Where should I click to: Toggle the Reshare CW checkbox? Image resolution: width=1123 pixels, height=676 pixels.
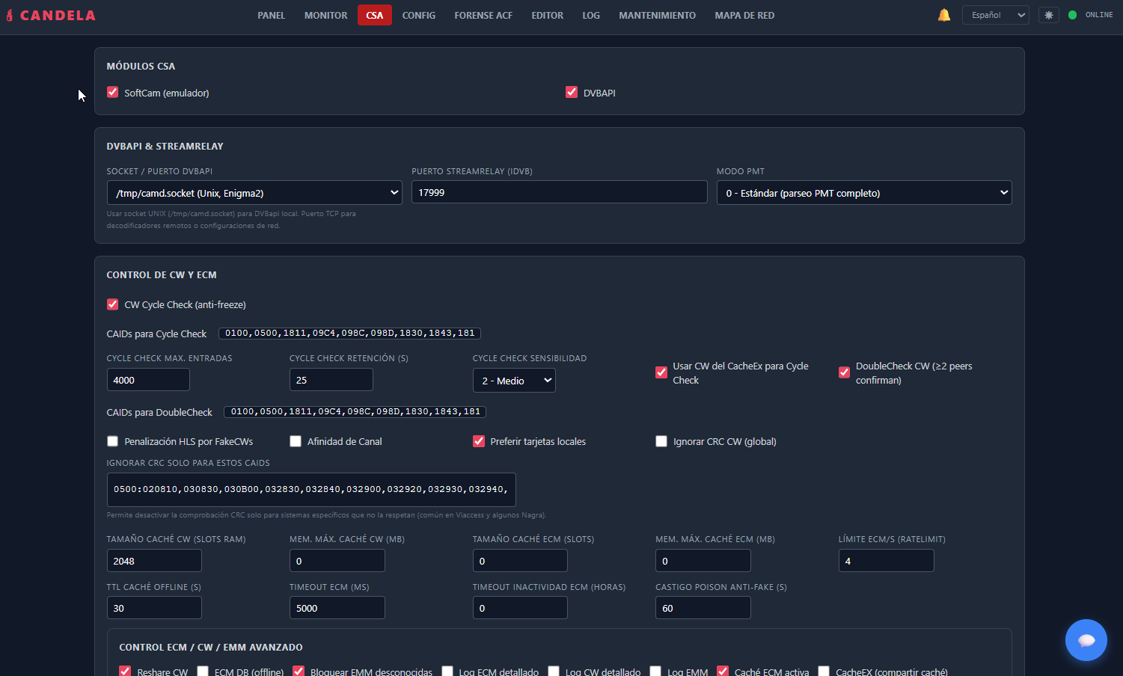pyautogui.click(x=126, y=672)
